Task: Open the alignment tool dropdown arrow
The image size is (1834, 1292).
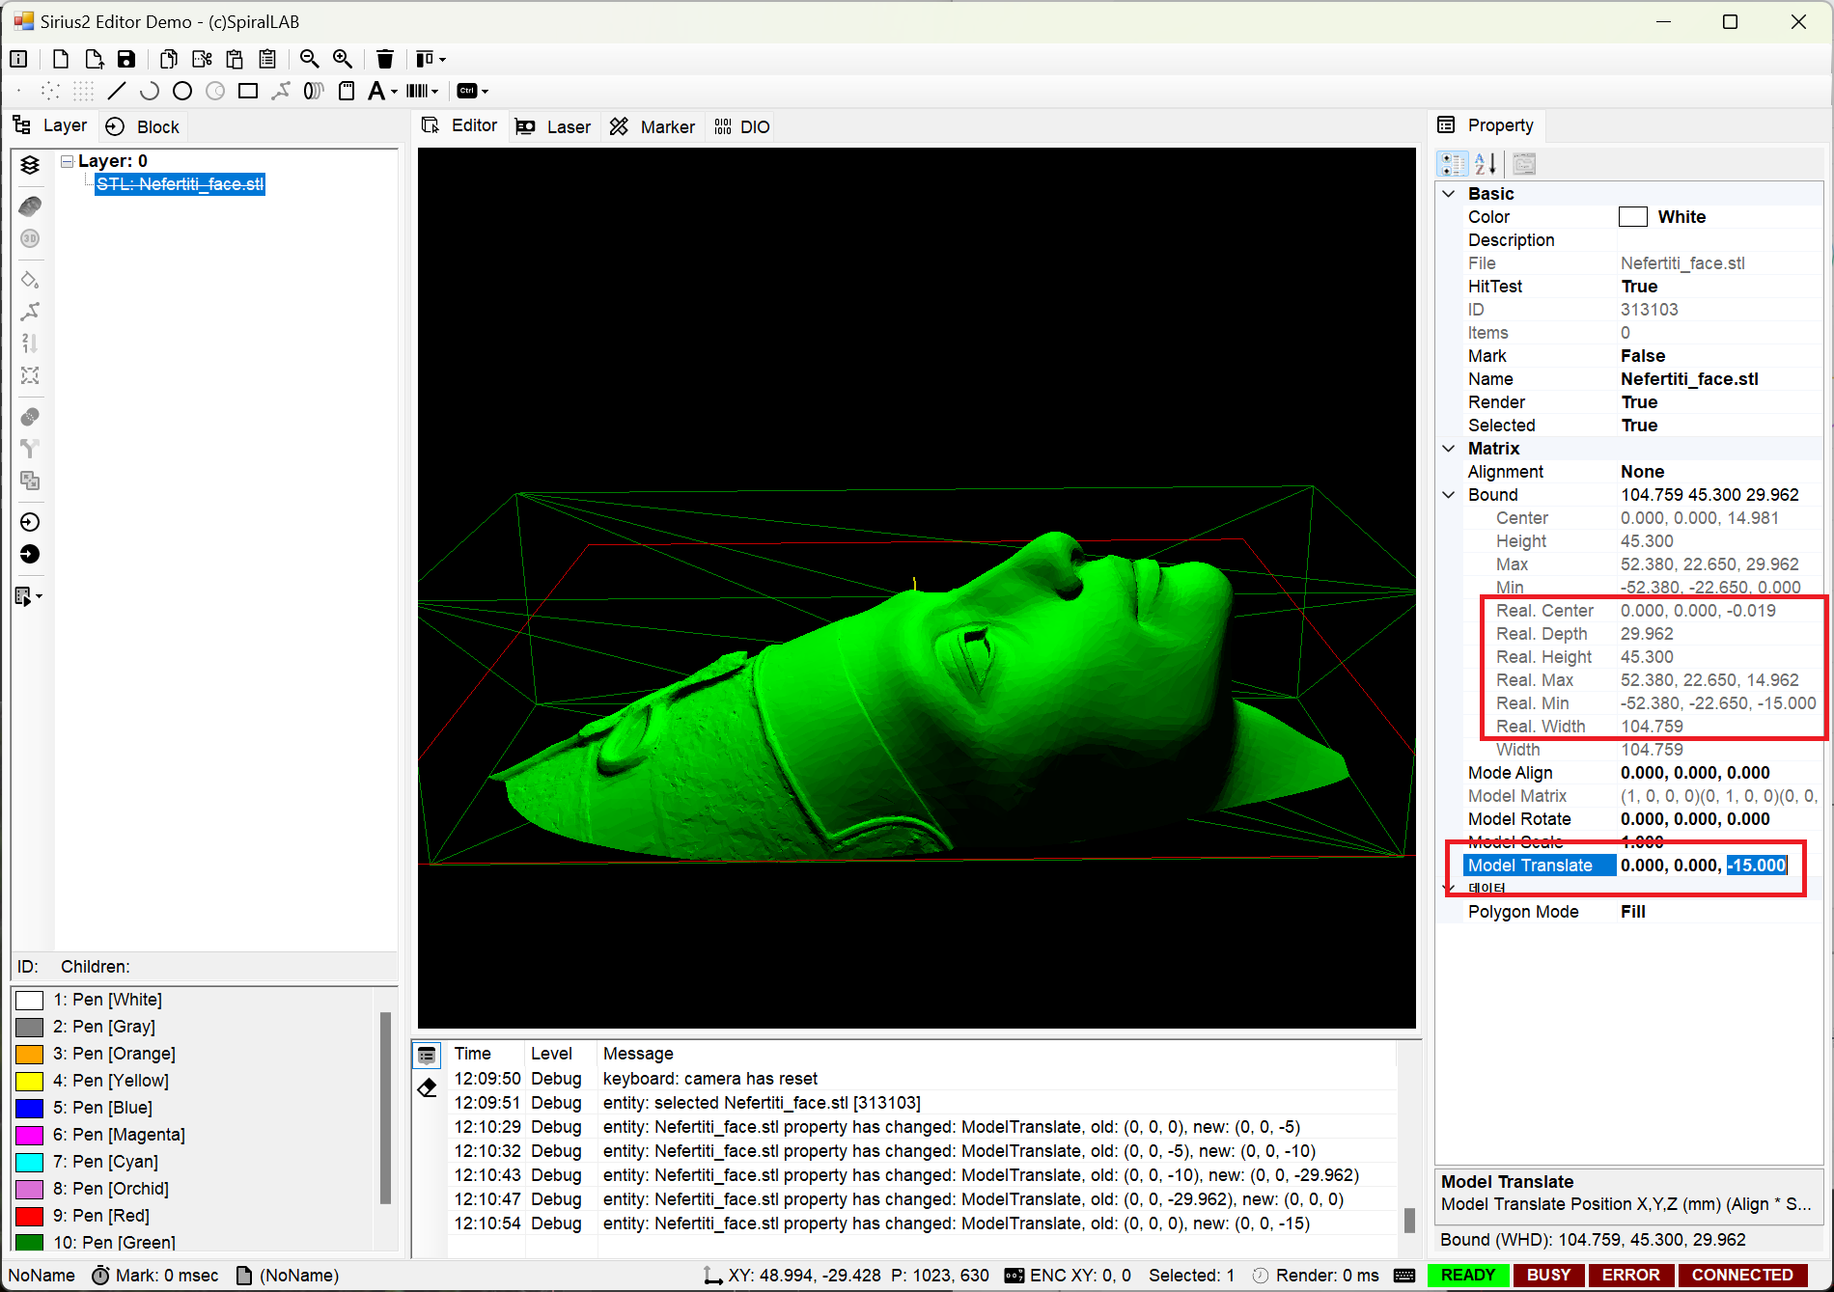Action: (x=442, y=60)
